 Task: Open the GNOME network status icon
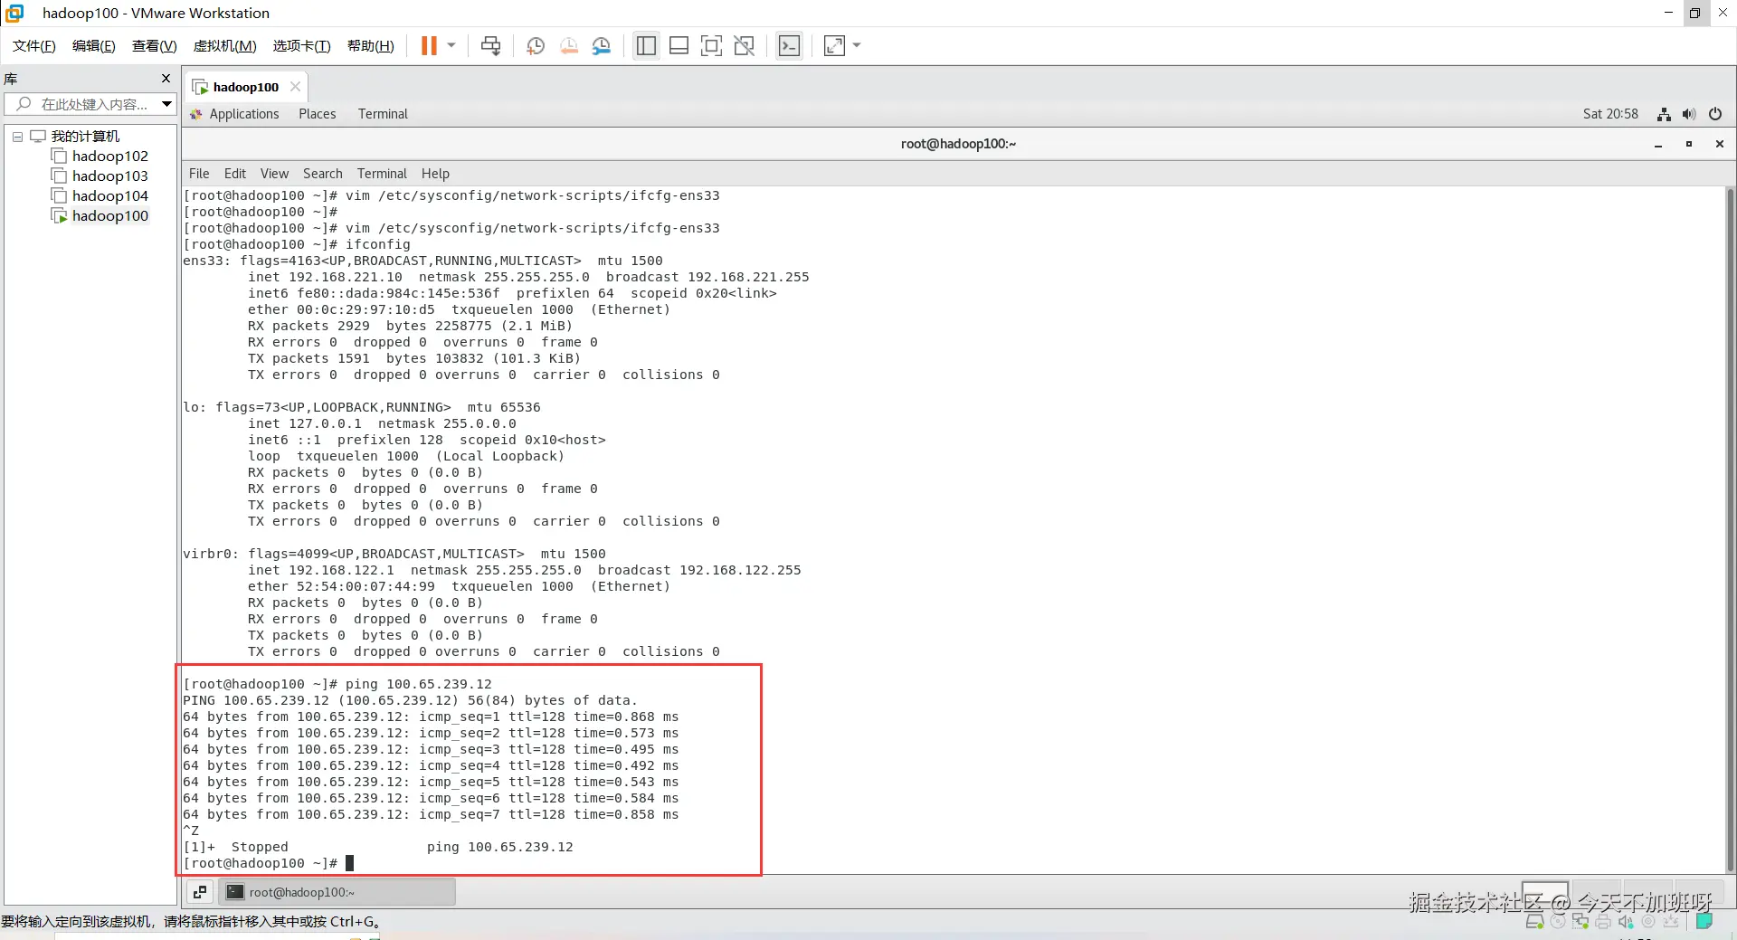tap(1664, 114)
